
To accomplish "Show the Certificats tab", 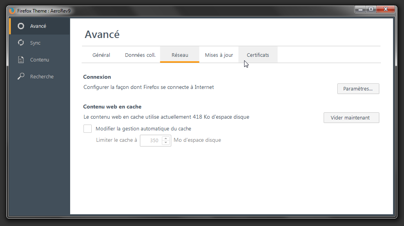I will tap(258, 55).
